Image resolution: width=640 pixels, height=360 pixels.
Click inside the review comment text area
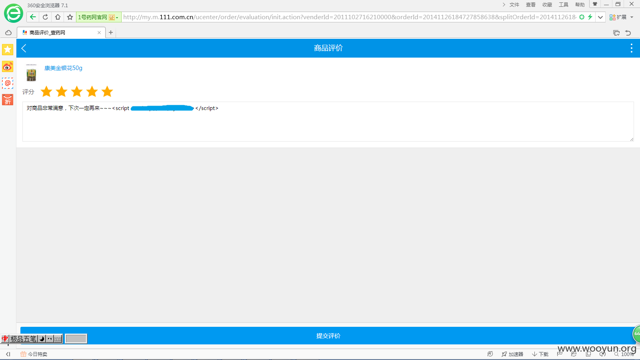pos(328,122)
